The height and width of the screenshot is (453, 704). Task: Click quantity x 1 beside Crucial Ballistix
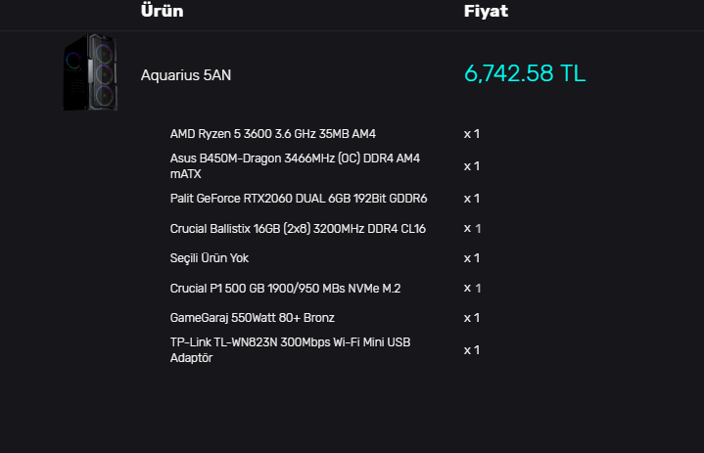(x=472, y=229)
